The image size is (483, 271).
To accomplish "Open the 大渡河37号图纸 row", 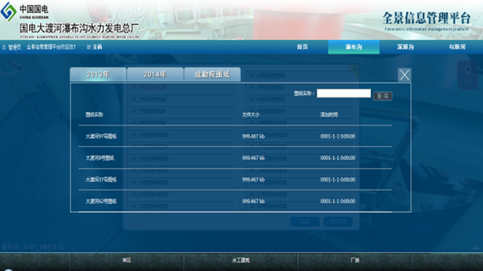I will click(x=235, y=179).
